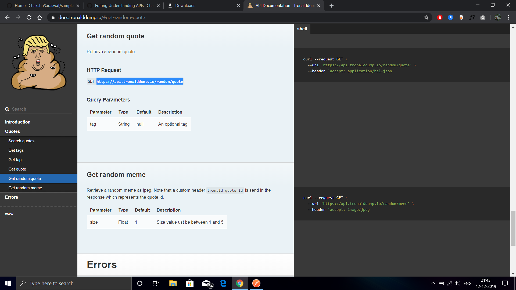The image size is (516, 290).
Task: Click the browser reload icon
Action: point(29,17)
